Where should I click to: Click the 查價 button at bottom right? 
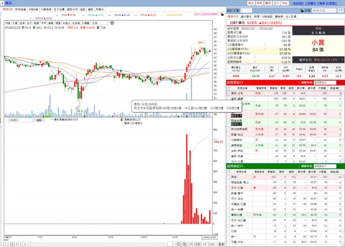coord(221,244)
